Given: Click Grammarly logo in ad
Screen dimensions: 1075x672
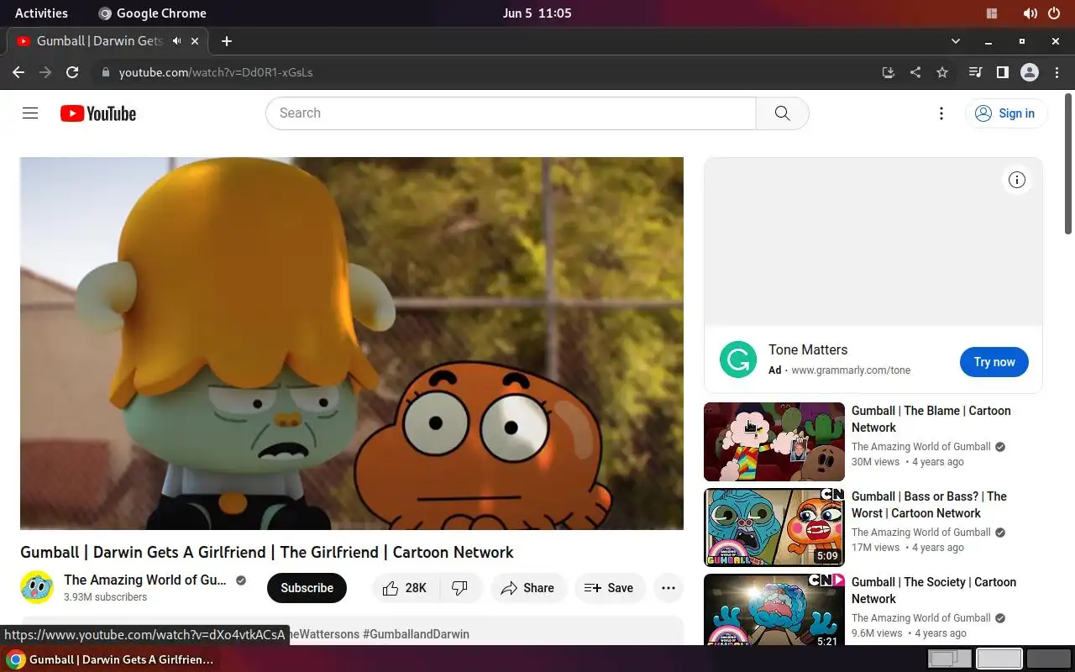Looking at the screenshot, I should click(738, 360).
